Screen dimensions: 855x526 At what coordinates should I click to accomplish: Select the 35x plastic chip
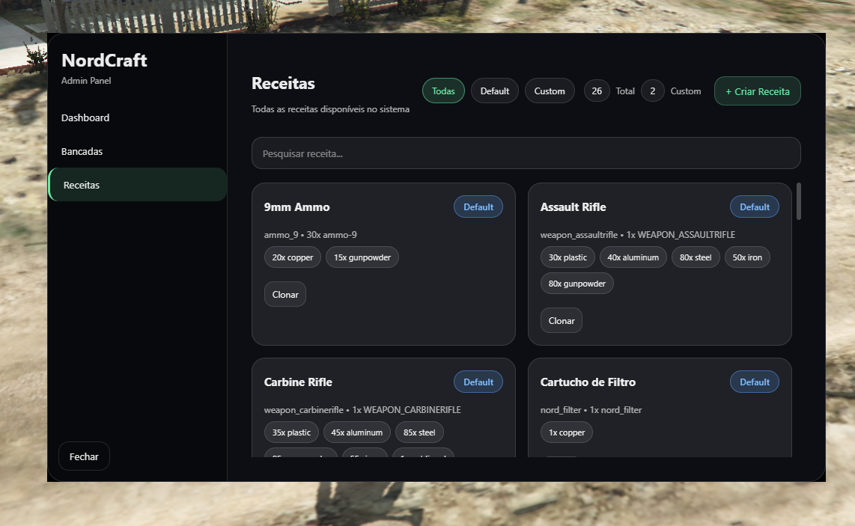tap(291, 432)
